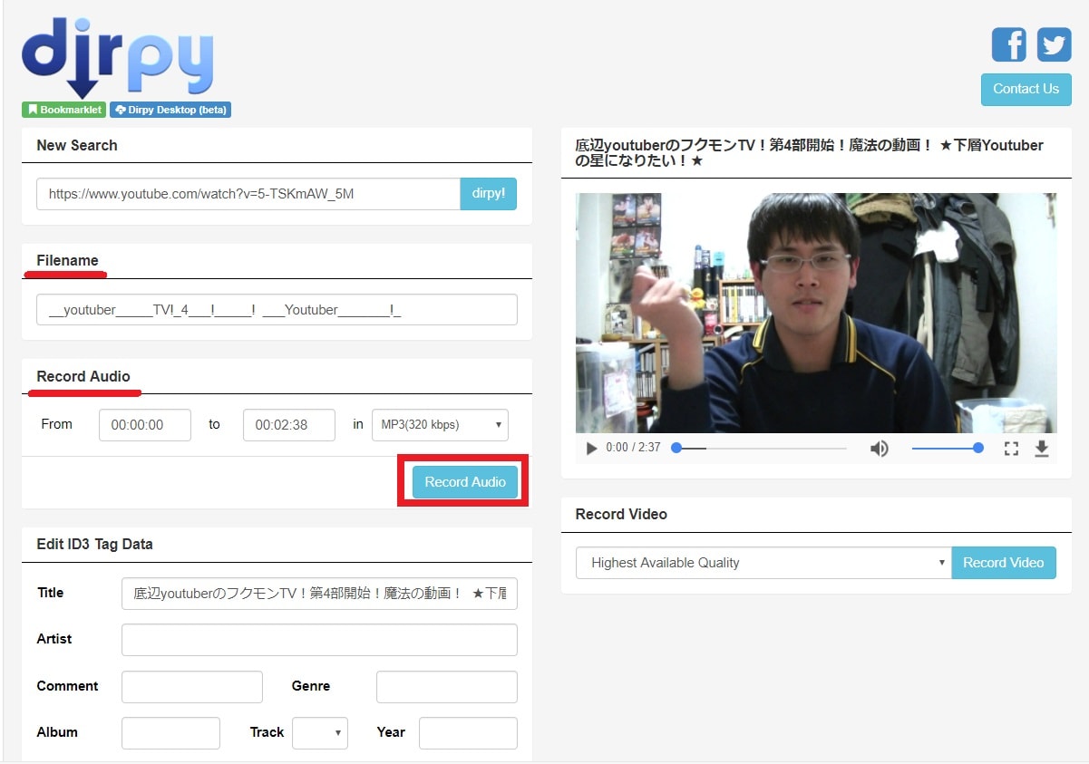The height and width of the screenshot is (764, 1089).
Task: Edit the end time 00:02:38 field
Action: 289,425
